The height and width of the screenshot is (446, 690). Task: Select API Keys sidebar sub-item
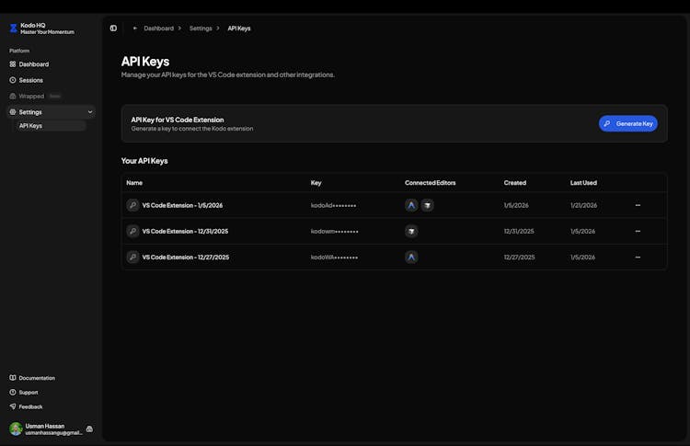point(30,126)
